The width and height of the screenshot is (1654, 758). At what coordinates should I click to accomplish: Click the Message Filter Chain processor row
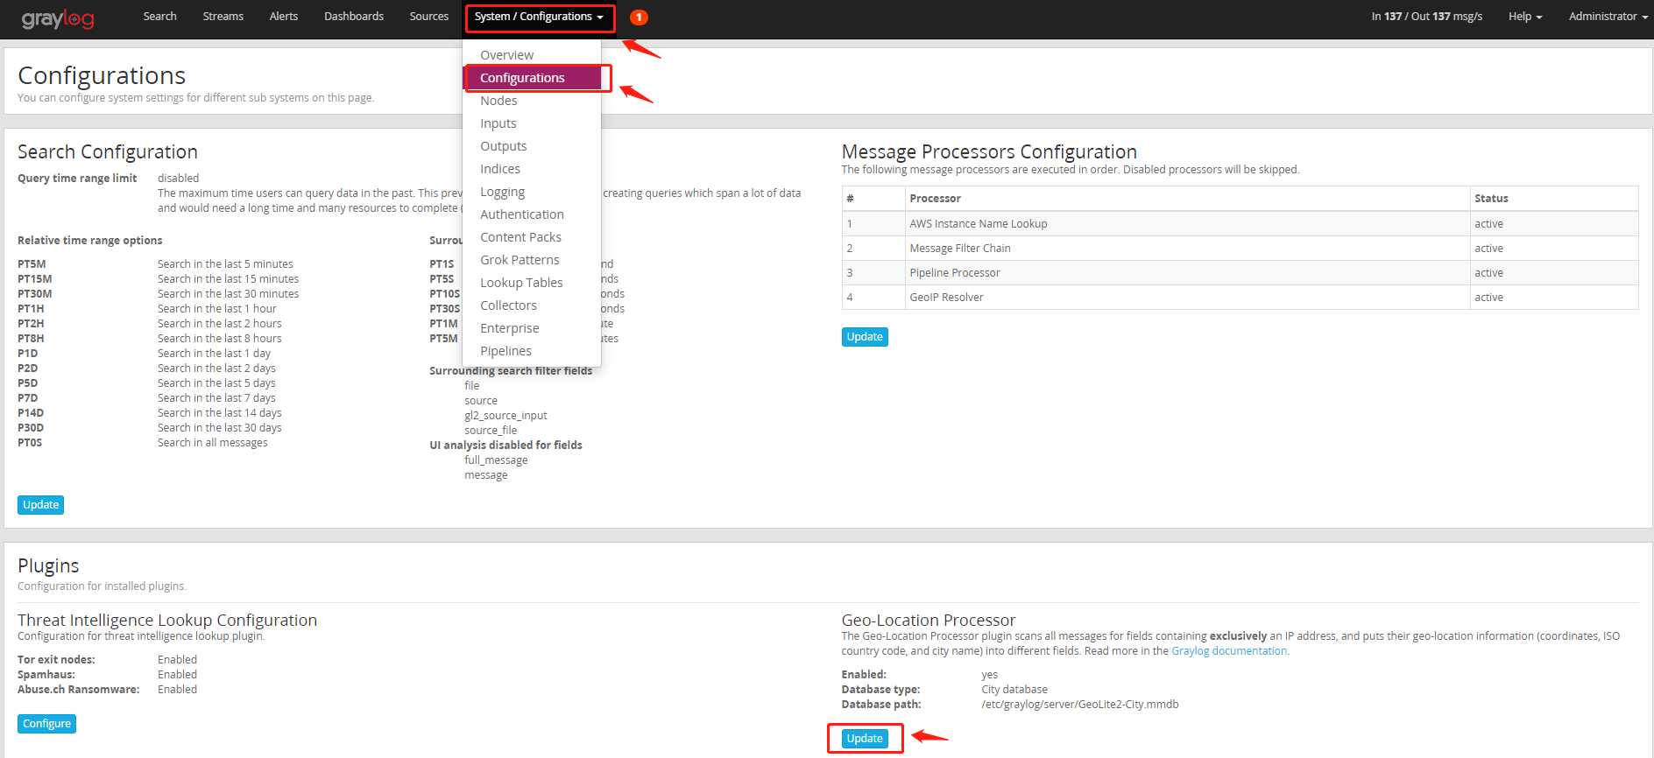pos(1240,249)
